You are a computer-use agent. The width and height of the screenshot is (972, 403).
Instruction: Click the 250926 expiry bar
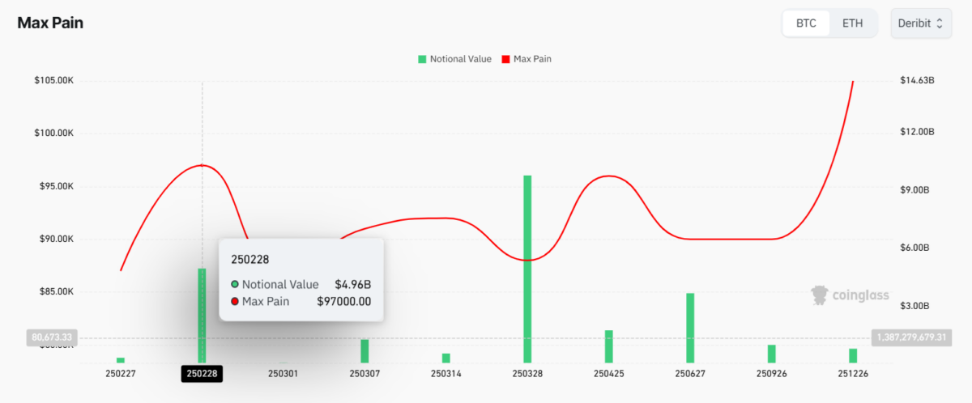[x=771, y=354]
